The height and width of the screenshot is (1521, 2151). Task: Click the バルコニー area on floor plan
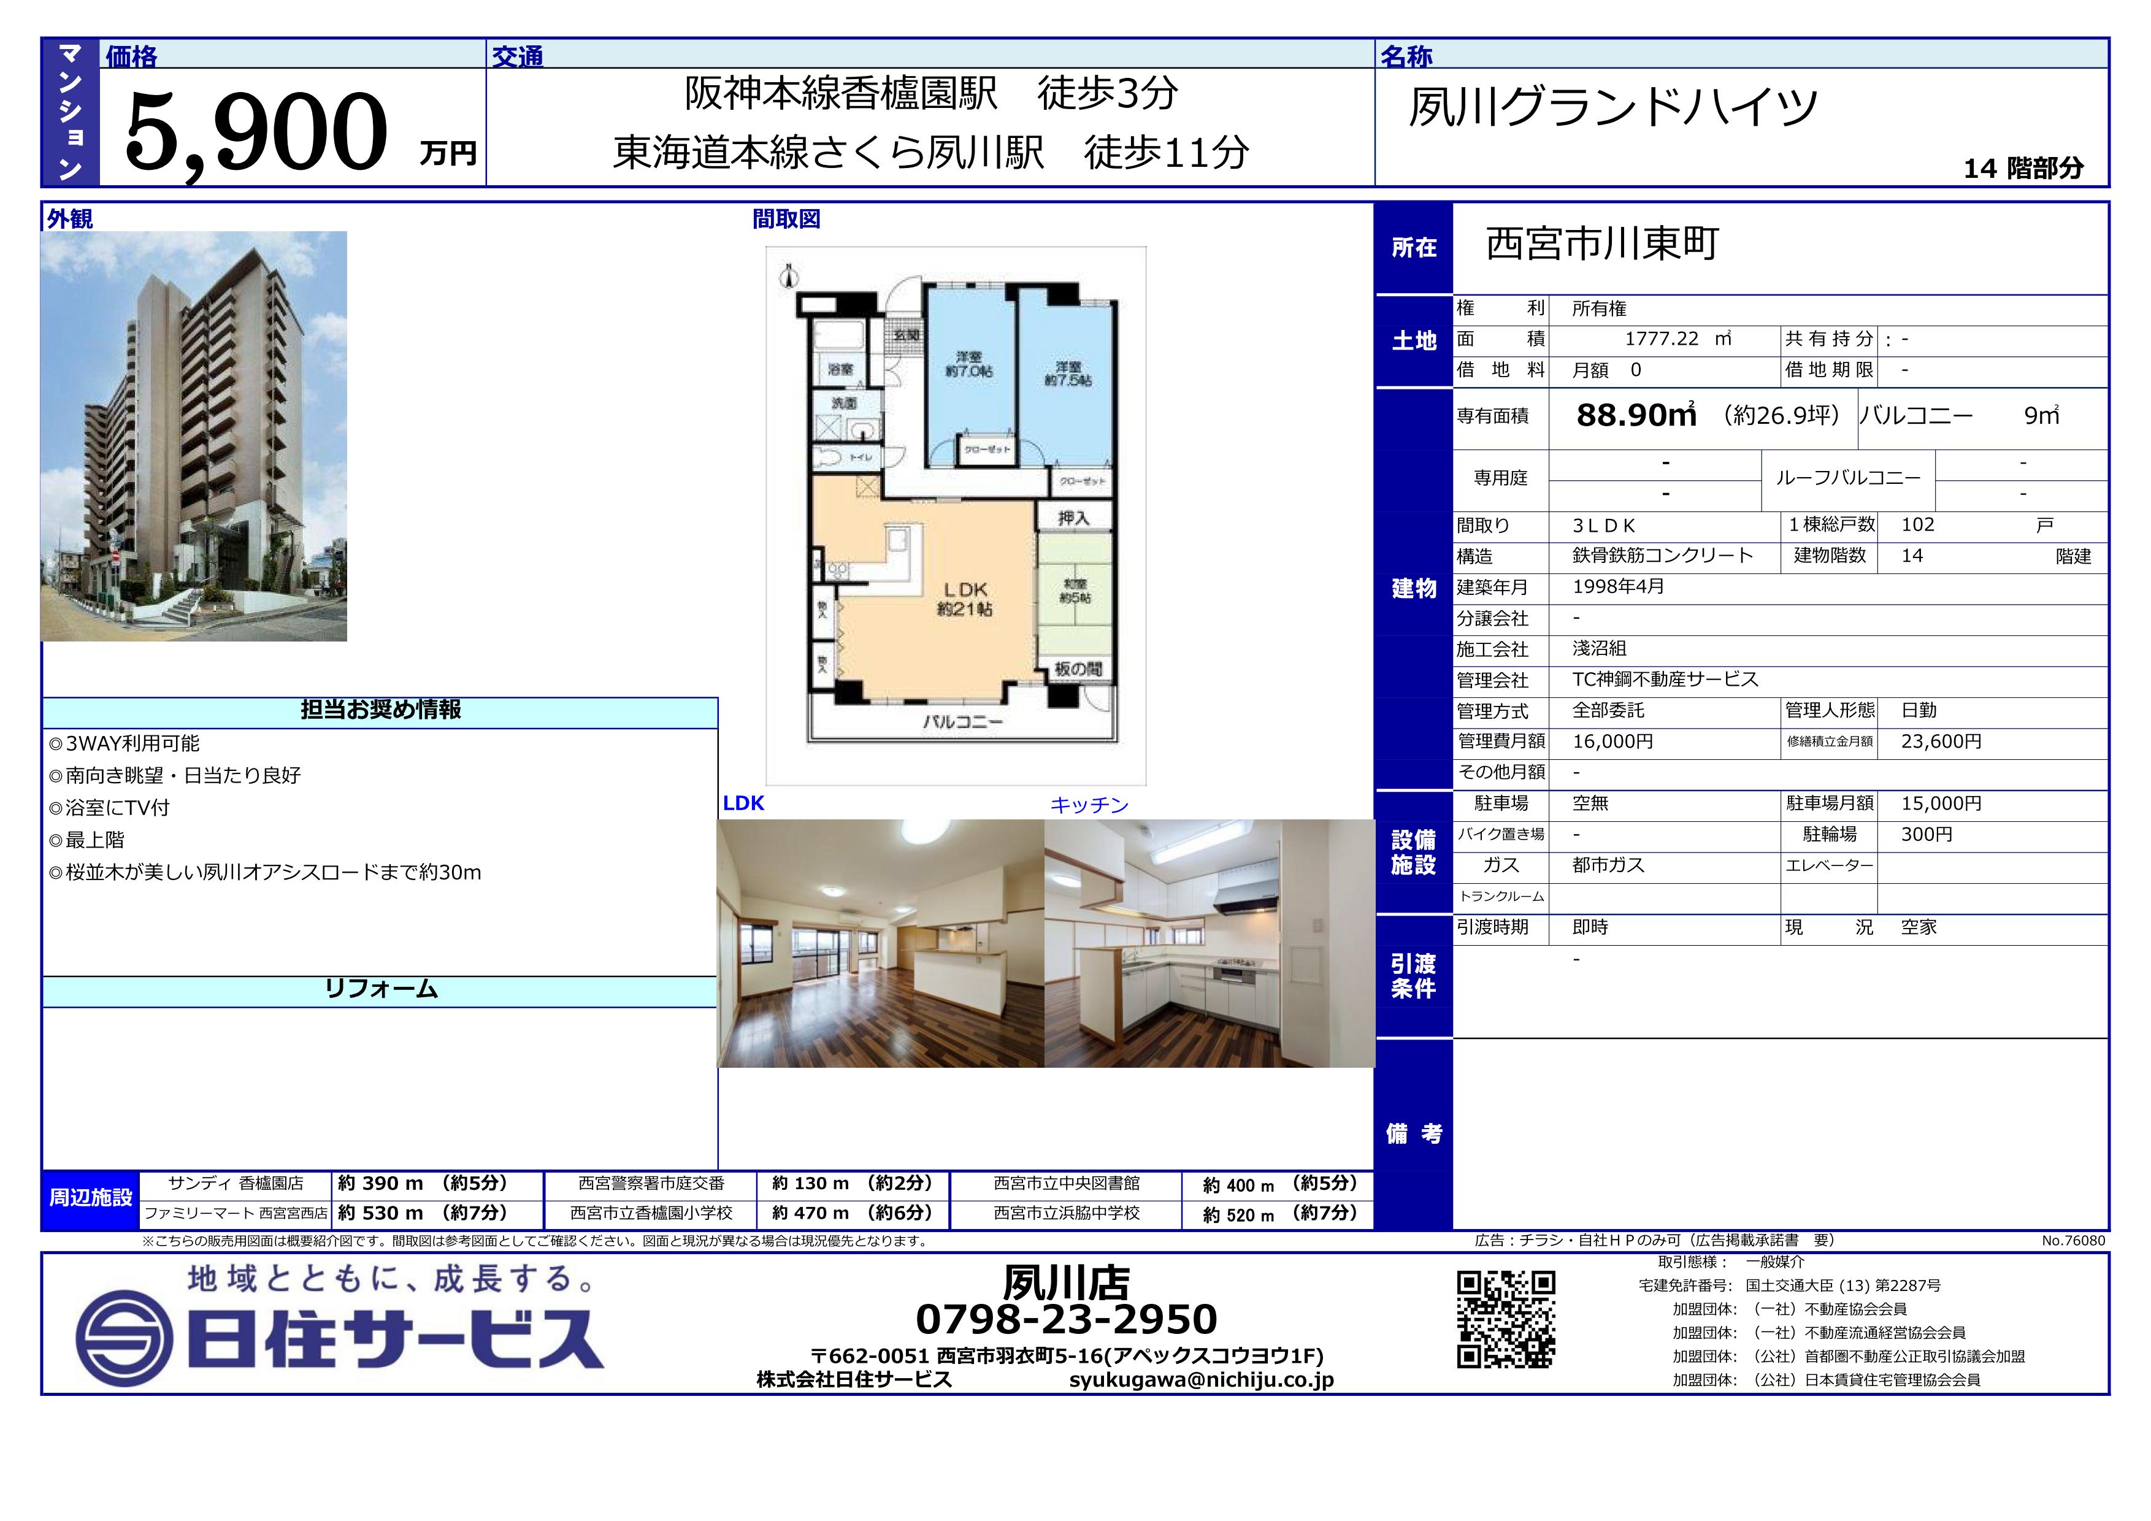pos(962,722)
